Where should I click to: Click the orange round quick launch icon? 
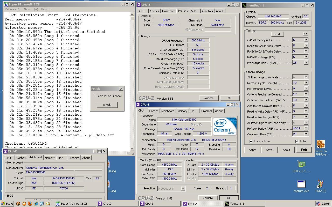tap(24, 204)
